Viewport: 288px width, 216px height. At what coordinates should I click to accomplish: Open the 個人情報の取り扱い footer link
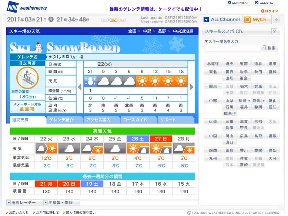coord(81,213)
